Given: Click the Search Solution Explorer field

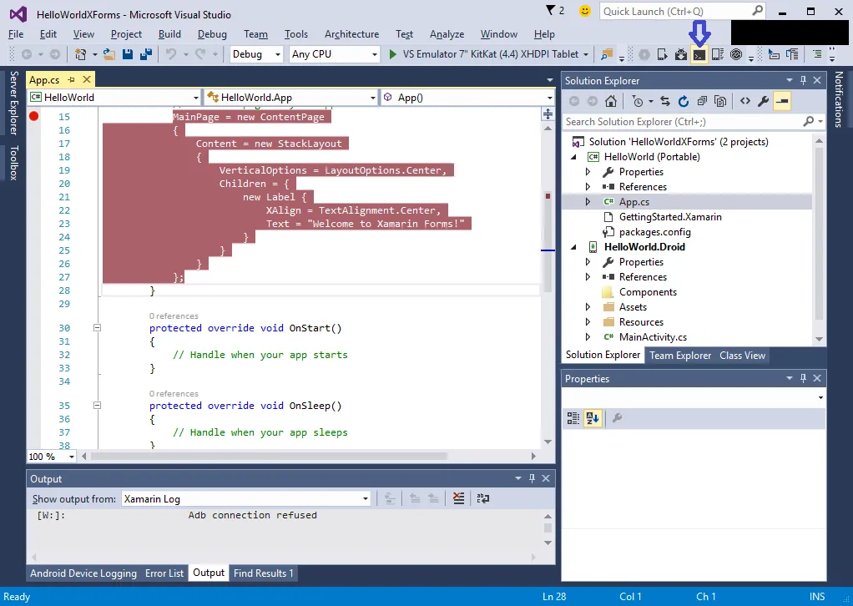Looking at the screenshot, I should (x=694, y=122).
